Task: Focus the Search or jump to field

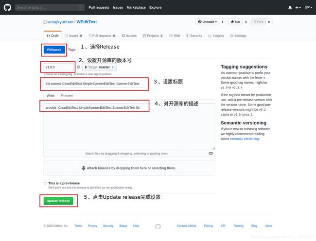Action: pos(50,7)
